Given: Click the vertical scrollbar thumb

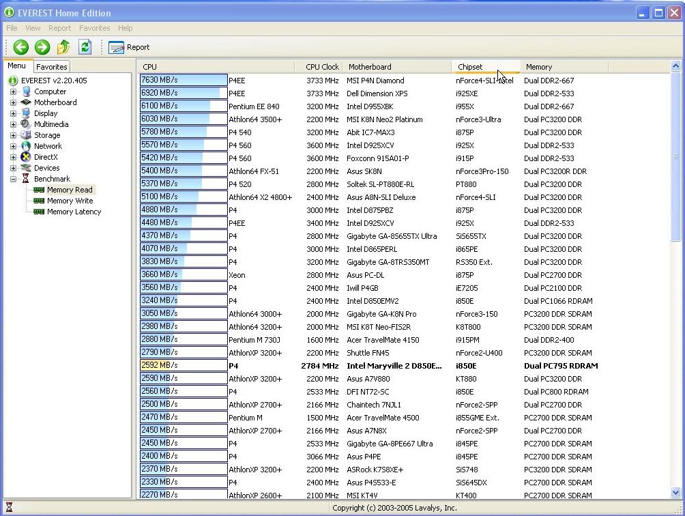Looking at the screenshot, I should 675,156.
